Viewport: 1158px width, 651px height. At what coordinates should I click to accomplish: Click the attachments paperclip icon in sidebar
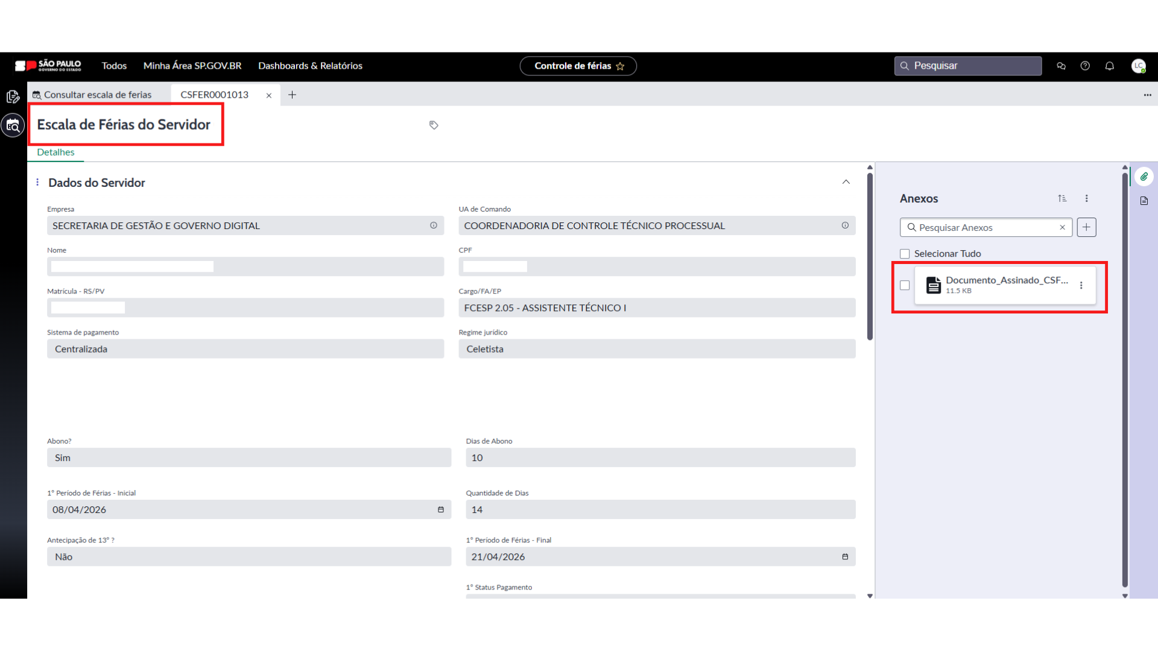tap(1144, 177)
